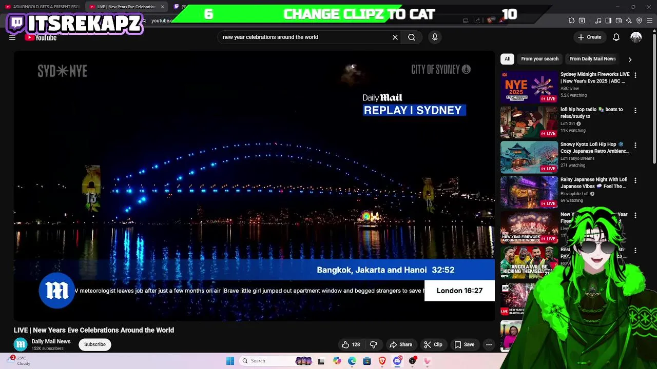Open Daily Mail News channel name
Viewport: 657px width, 369px height.
[51, 341]
